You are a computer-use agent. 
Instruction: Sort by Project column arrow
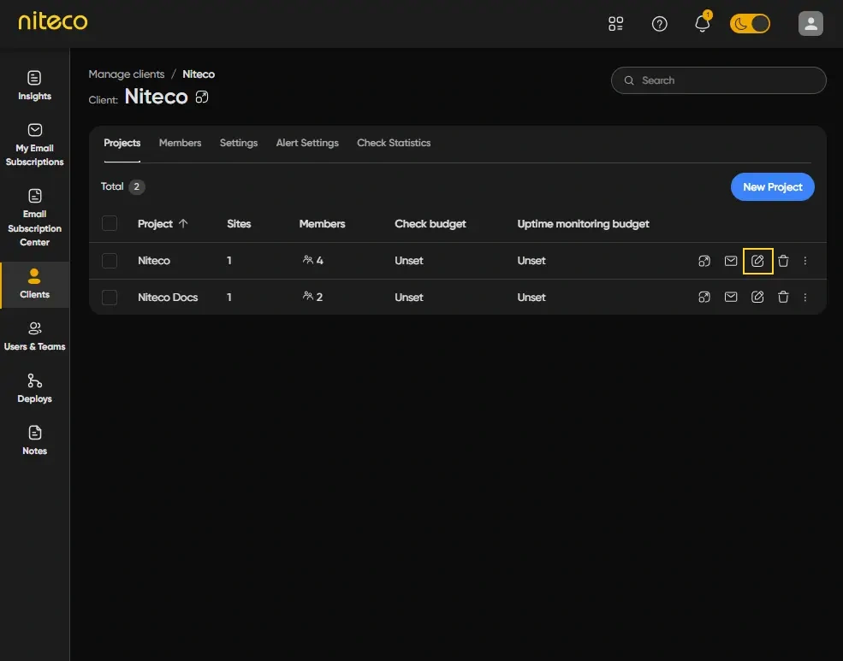[x=183, y=223]
